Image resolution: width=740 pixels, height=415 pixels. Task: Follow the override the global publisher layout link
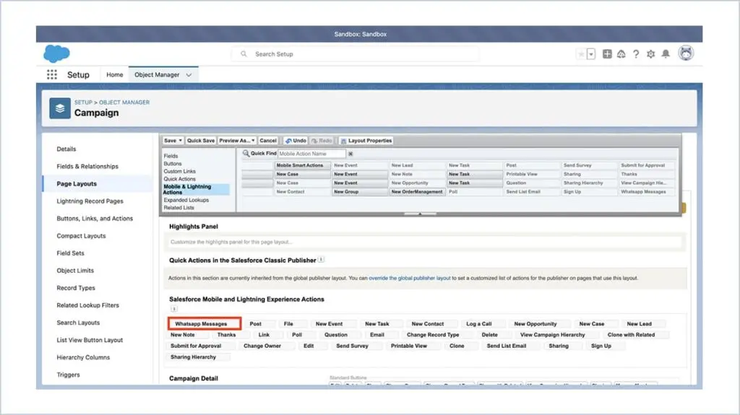pyautogui.click(x=409, y=279)
